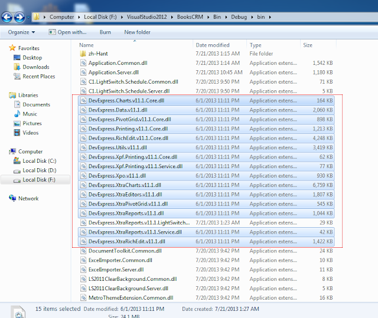Expand the arrow after Computer in breadcrumb
378x318 pixels.
coord(79,17)
